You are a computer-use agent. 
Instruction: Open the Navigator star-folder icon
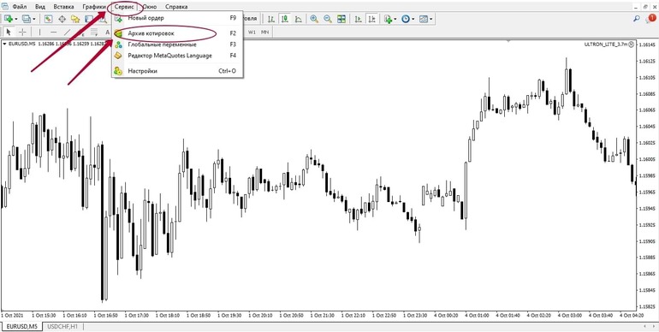pyautogui.click(x=75, y=19)
